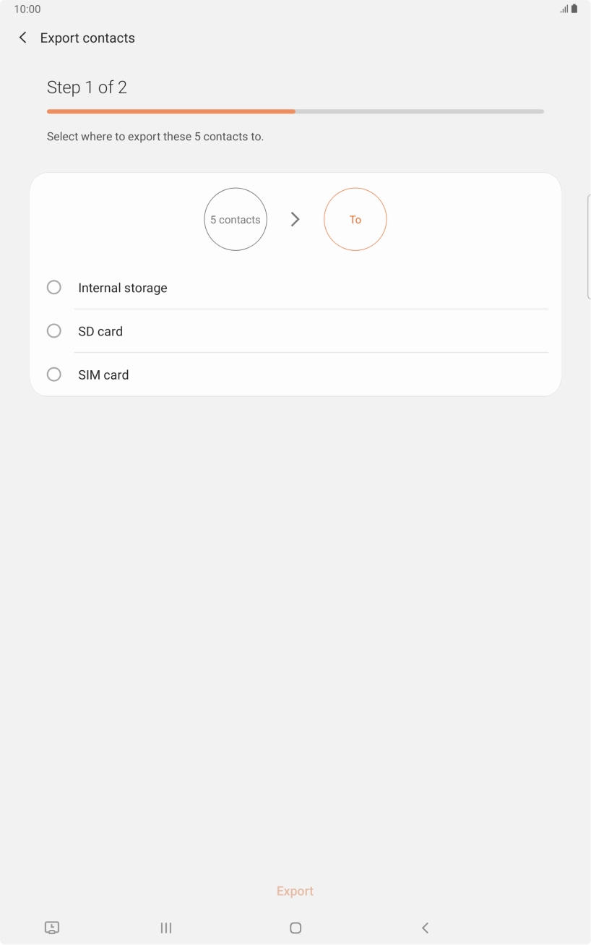Tap the back arrow beside Export contacts
Image resolution: width=591 pixels, height=945 pixels.
coord(23,38)
